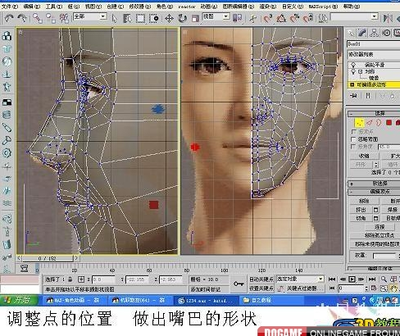
Task: Open the 工具 menu
Action: coord(54,7)
